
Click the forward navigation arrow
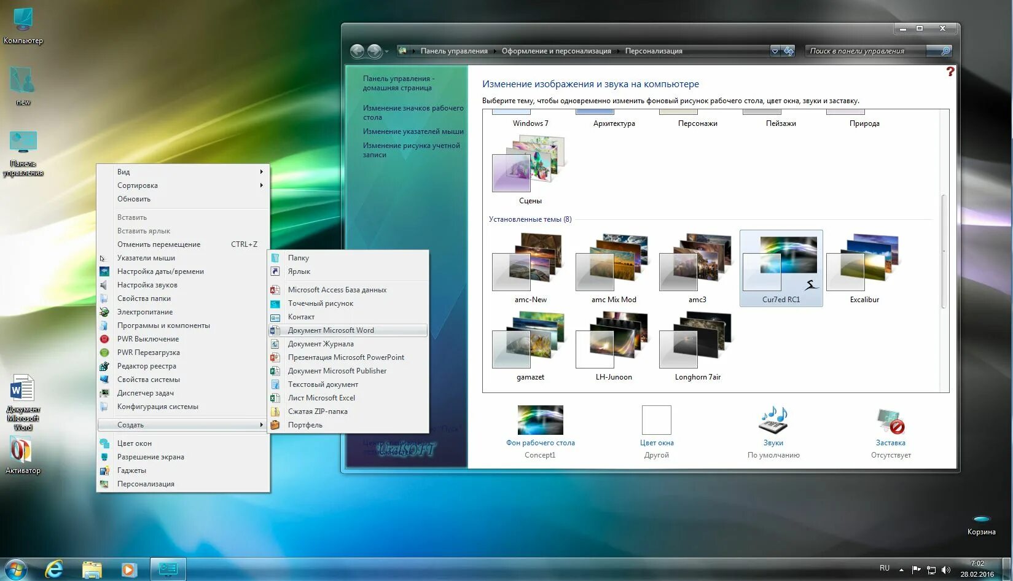(x=374, y=51)
